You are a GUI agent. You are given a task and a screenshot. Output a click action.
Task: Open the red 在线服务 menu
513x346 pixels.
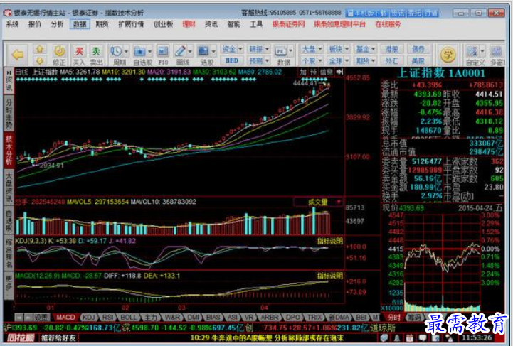pos(388,24)
